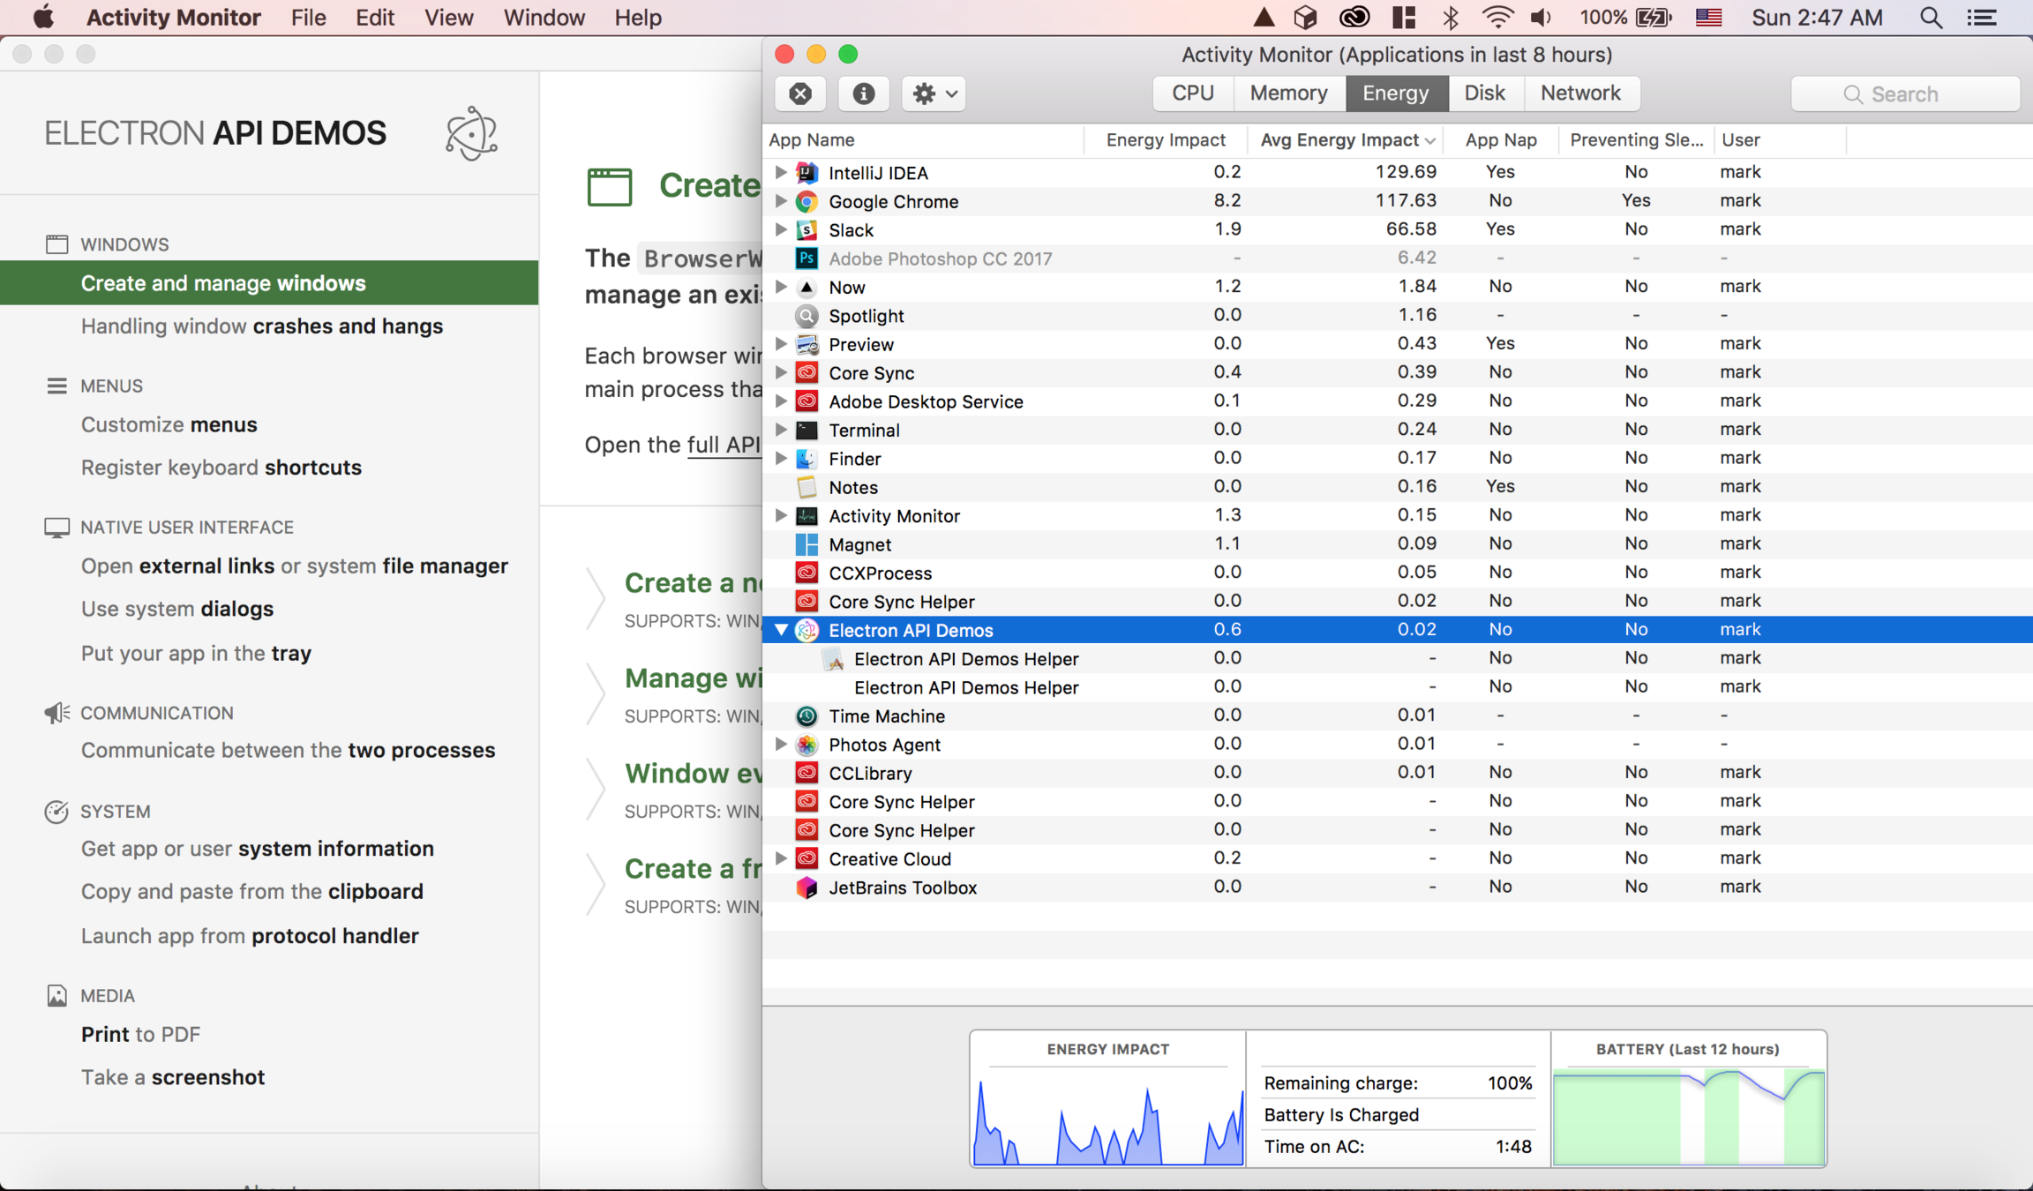The width and height of the screenshot is (2033, 1191).
Task: Switch to the Memory tab
Action: (1288, 94)
